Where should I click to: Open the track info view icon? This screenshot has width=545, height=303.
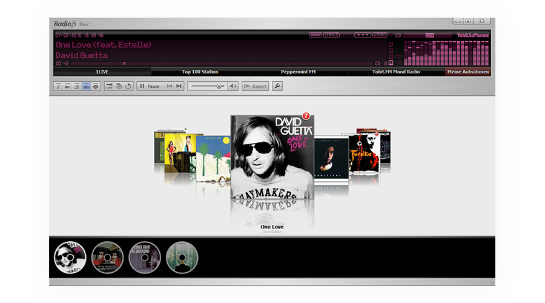click(x=58, y=86)
